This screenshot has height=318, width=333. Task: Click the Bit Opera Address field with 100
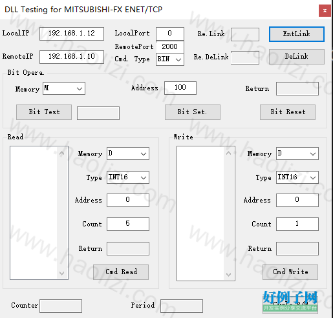click(x=180, y=88)
